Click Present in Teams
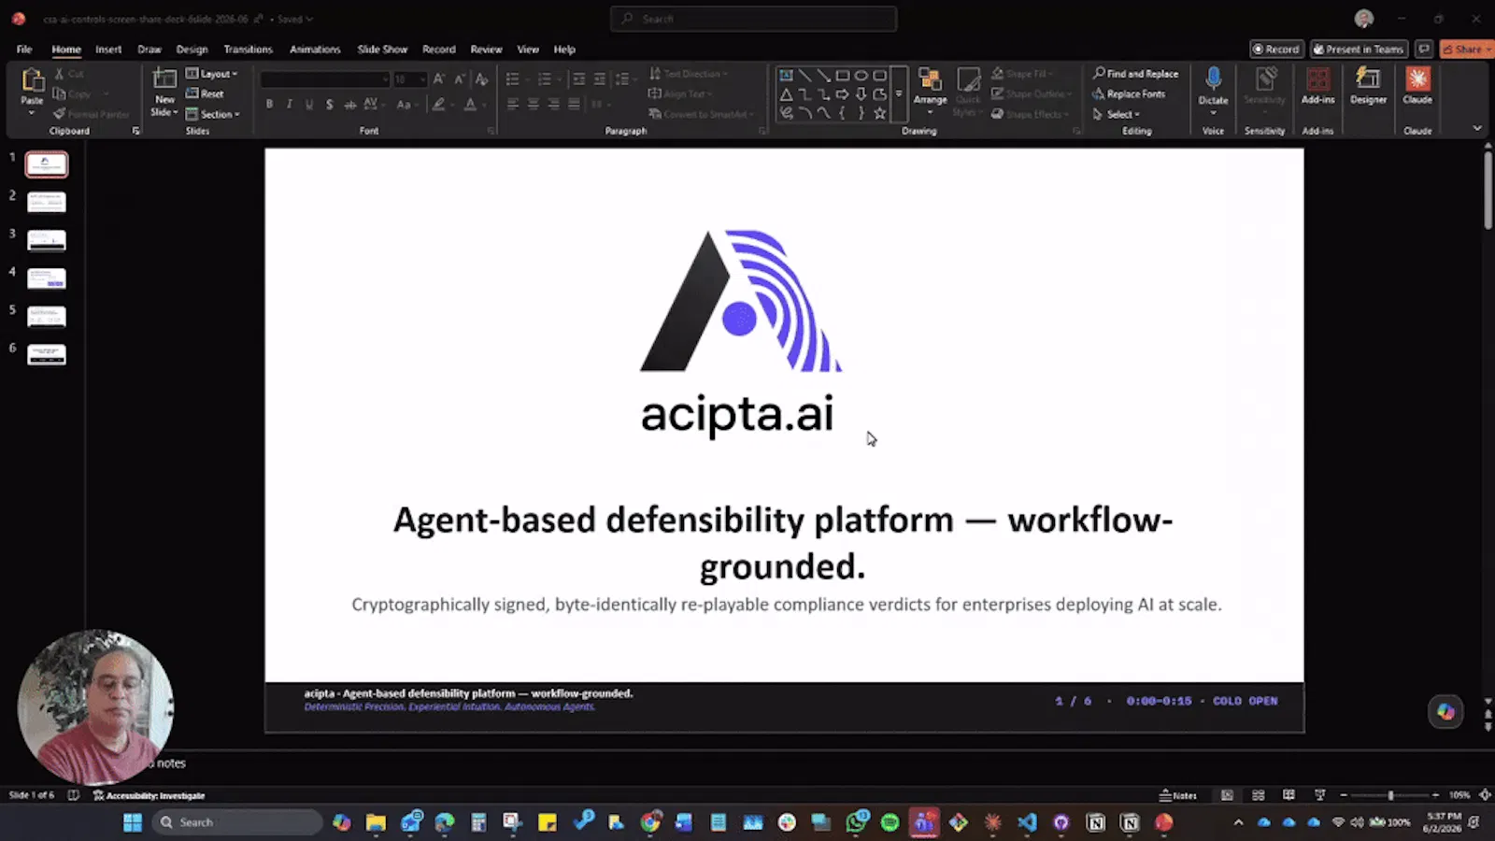 click(1359, 50)
